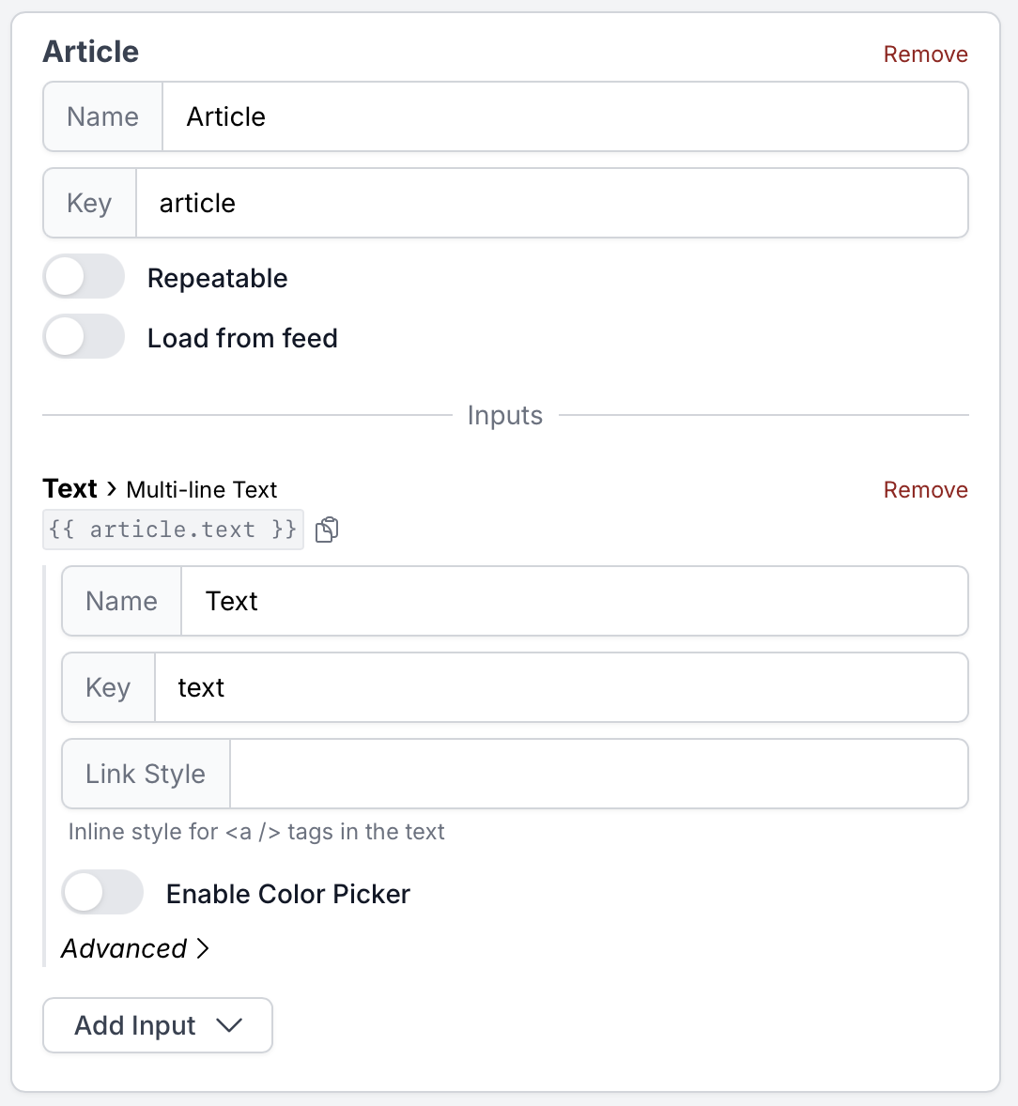This screenshot has height=1106, width=1018.
Task: Click the Article section title
Action: coord(91,52)
